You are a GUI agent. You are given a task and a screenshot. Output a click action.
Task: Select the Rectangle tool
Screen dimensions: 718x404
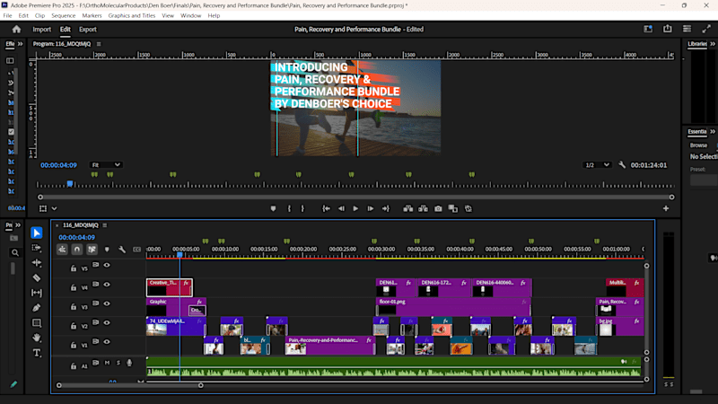click(37, 323)
